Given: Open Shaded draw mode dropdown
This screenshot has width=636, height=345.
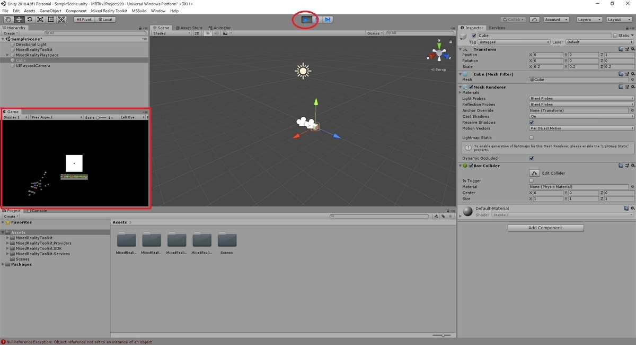Looking at the screenshot, I should click(171, 33).
